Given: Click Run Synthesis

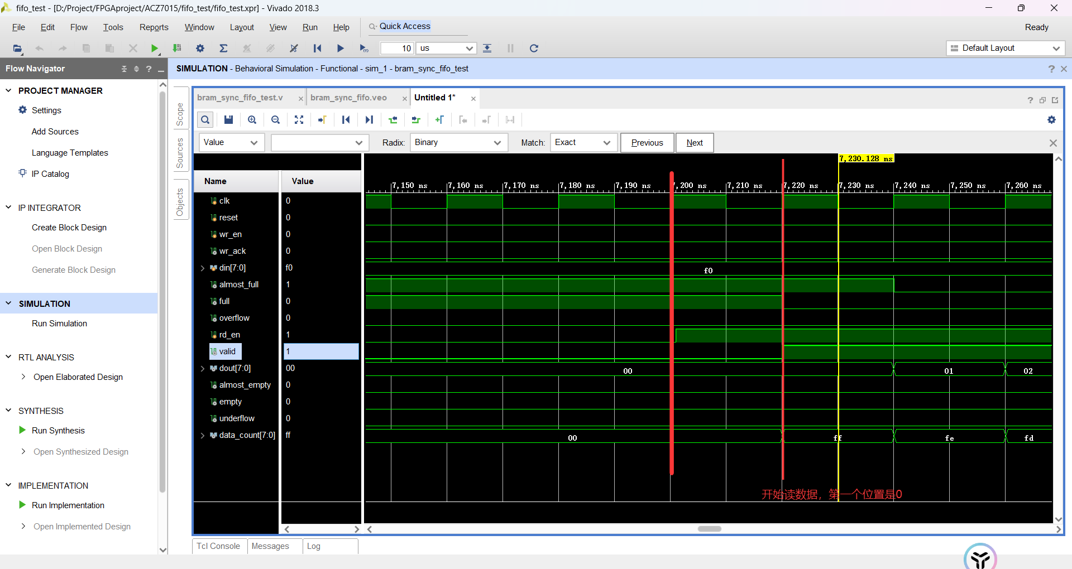Looking at the screenshot, I should [58, 431].
